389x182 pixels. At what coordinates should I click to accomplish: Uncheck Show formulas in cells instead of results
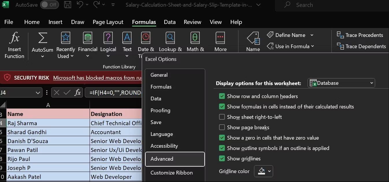click(222, 107)
